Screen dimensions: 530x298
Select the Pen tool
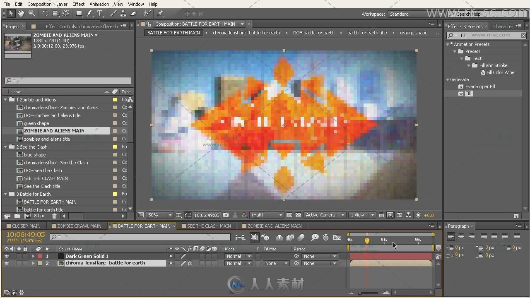pos(89,14)
